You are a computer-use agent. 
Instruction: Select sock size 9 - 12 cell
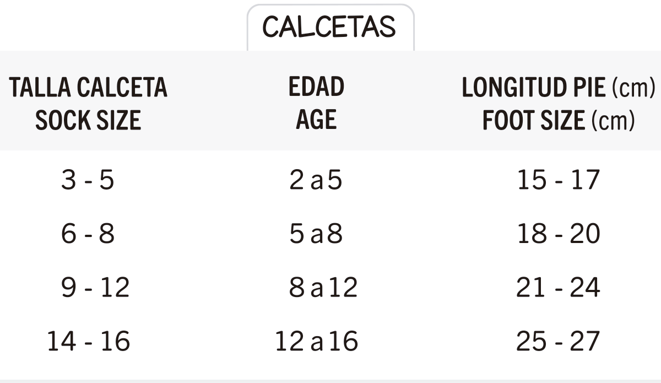click(x=95, y=288)
